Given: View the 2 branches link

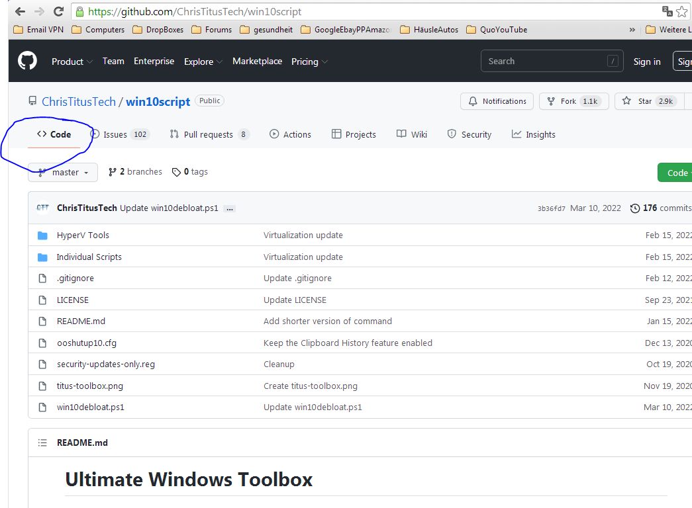Looking at the screenshot, I should (135, 171).
